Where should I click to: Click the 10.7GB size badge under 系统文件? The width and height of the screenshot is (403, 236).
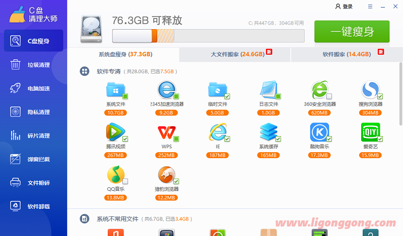[115, 113]
